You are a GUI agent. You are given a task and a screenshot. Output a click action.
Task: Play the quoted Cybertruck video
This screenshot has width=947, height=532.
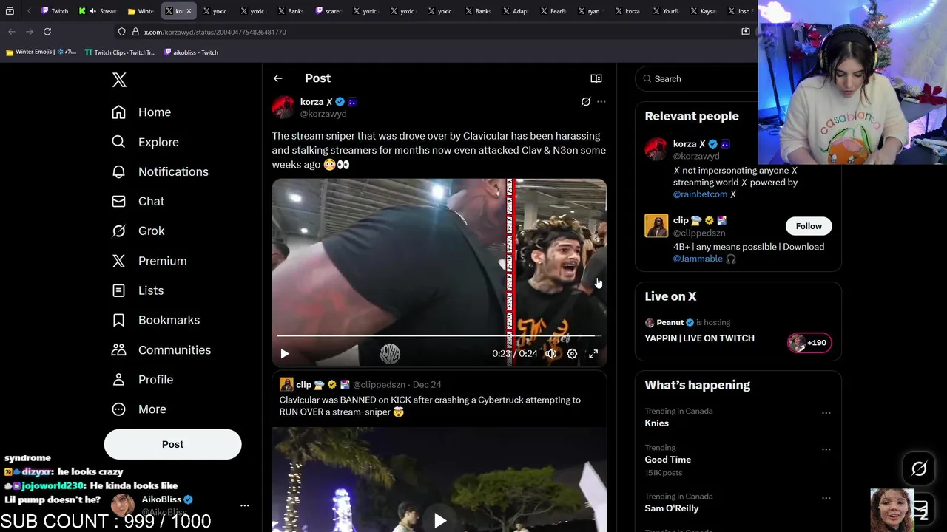439,521
